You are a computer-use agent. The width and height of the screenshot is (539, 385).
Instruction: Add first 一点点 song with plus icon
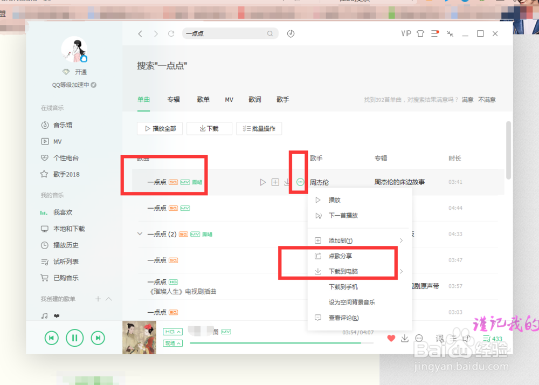pos(275,182)
